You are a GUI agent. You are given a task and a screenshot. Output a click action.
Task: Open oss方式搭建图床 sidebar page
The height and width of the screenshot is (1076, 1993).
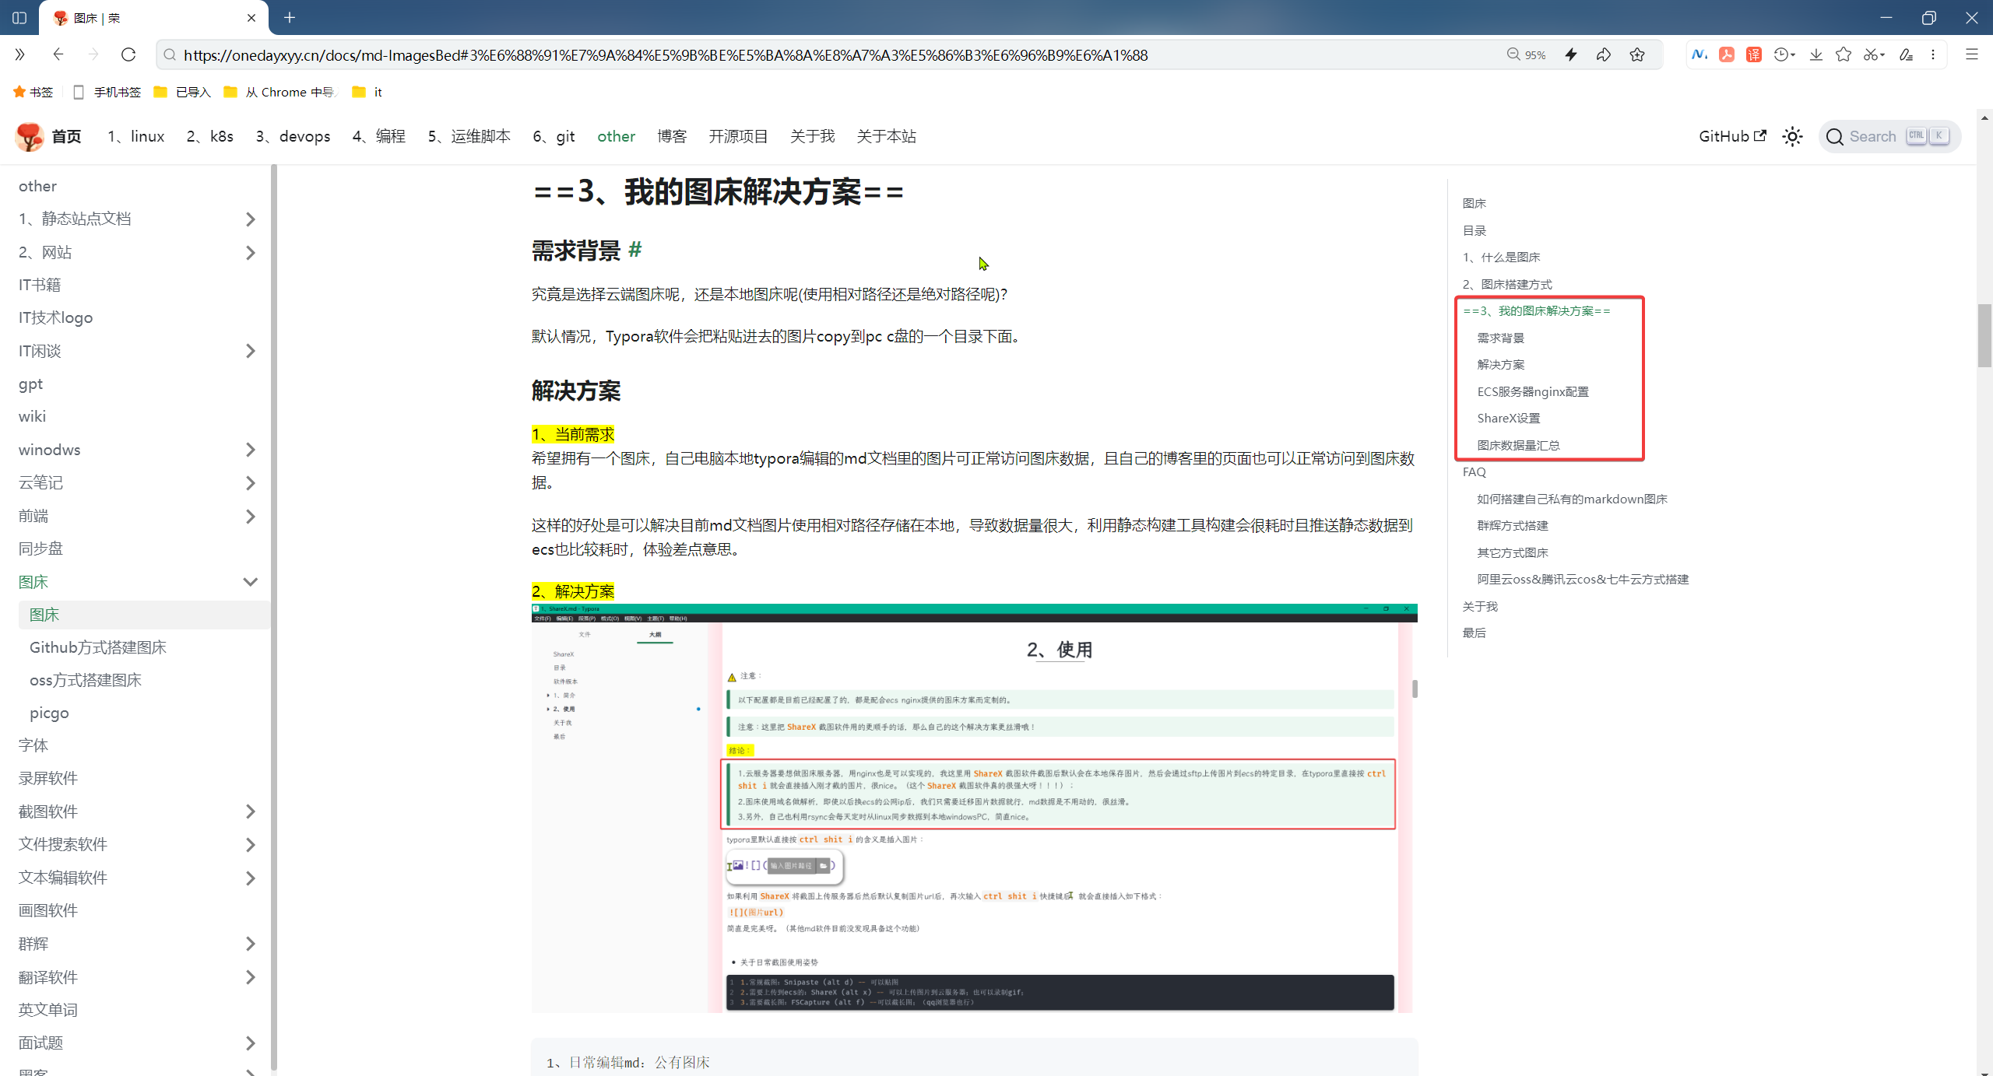[x=86, y=680]
